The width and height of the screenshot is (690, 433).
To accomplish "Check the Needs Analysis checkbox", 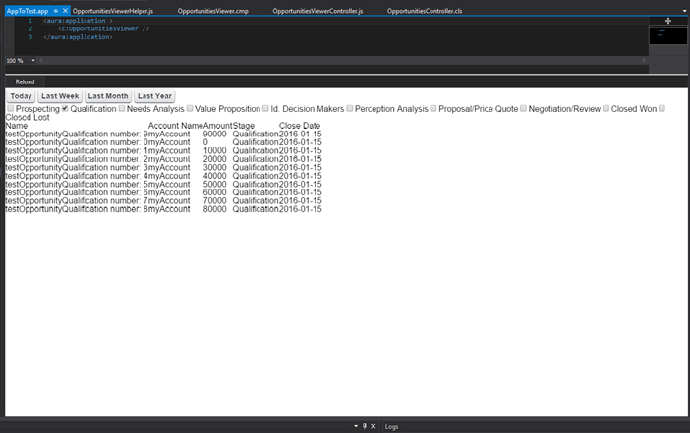I will coord(122,108).
